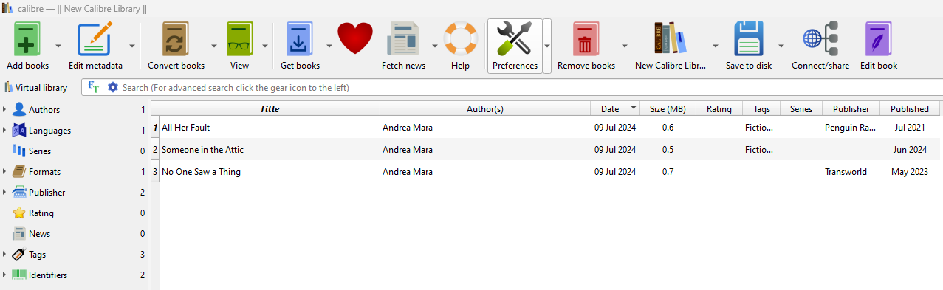Open the Fetch news tool
This screenshot has height=290, width=943.
[x=403, y=39]
